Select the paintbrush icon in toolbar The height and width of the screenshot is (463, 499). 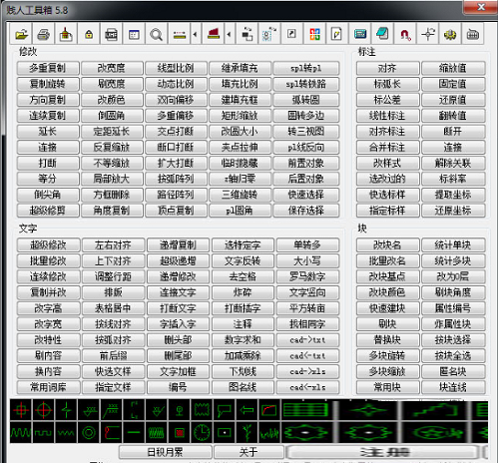pyautogui.click(x=66, y=34)
